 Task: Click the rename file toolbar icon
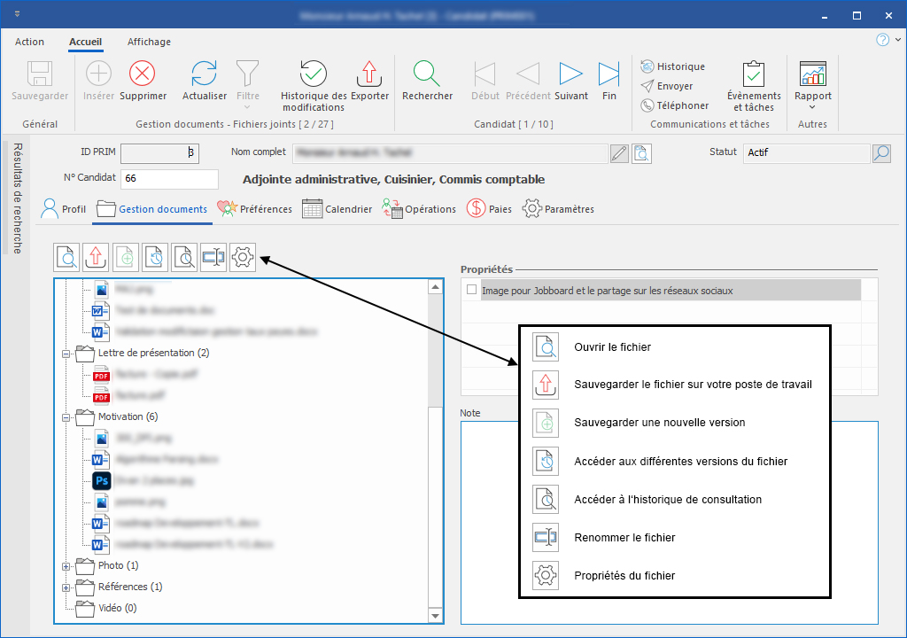(213, 258)
